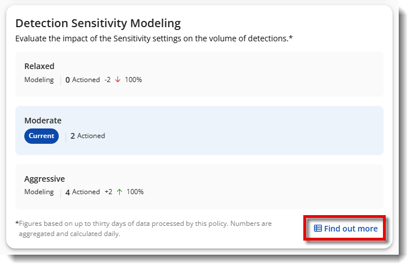This screenshot has height=270, width=414.
Task: Click the Relaxed heading text
Action: click(40, 66)
